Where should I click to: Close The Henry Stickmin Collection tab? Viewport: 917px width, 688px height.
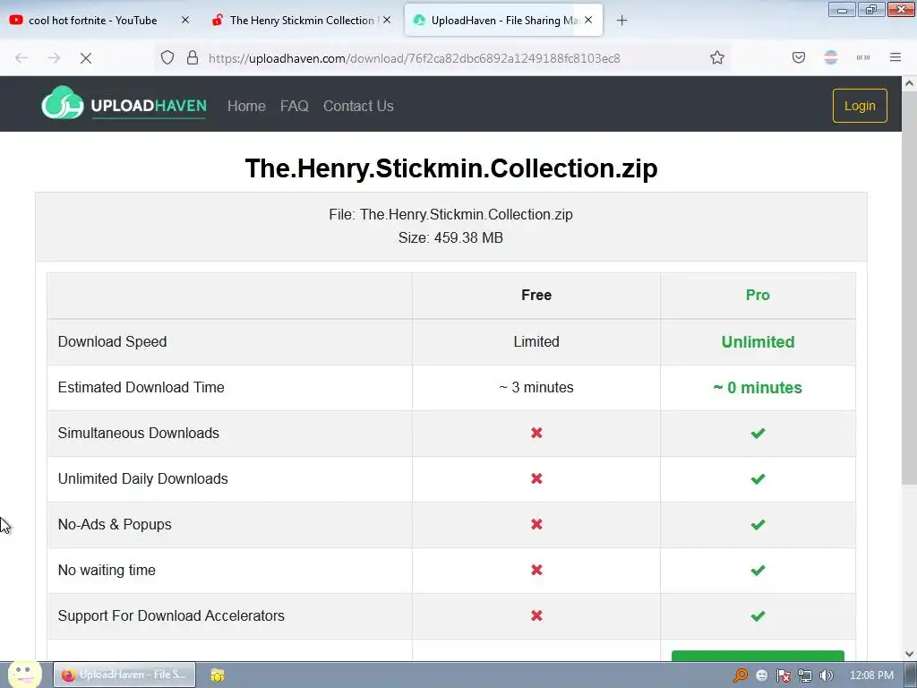(387, 20)
